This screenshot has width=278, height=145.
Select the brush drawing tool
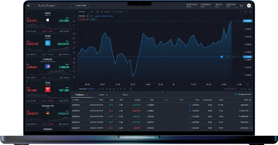pos(74,25)
